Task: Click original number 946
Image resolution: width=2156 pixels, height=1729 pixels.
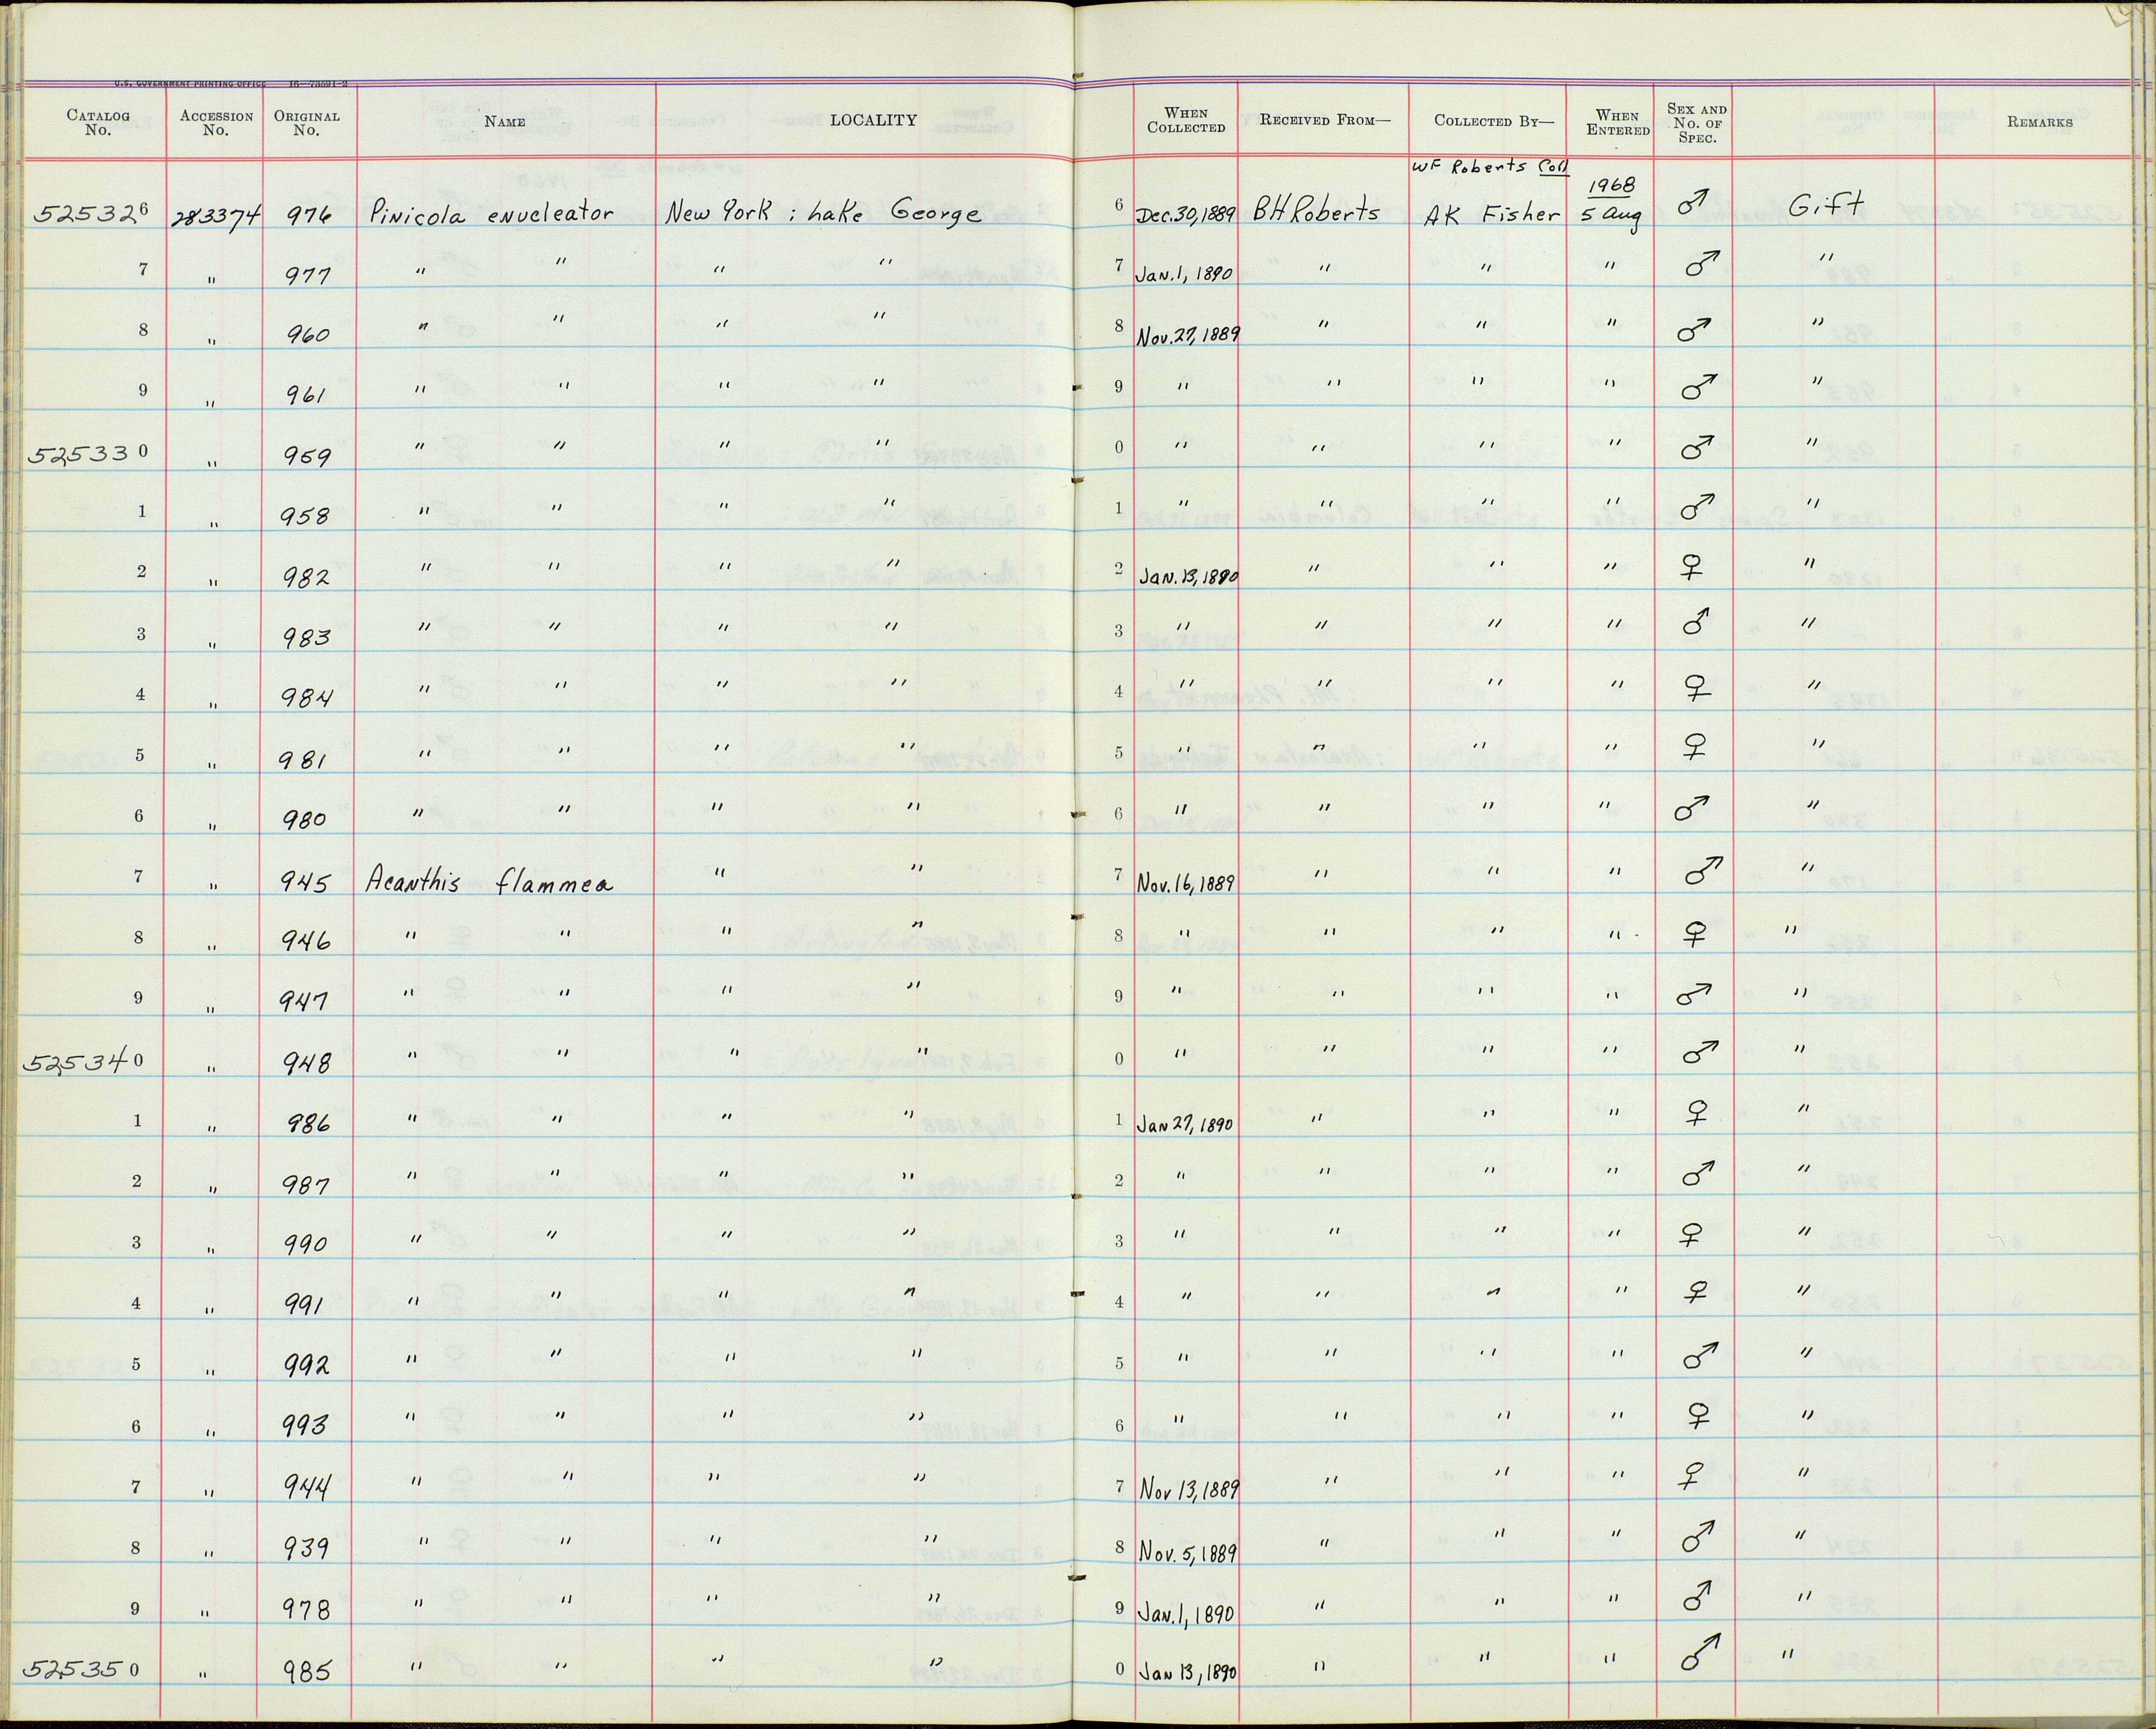Action: [x=306, y=940]
